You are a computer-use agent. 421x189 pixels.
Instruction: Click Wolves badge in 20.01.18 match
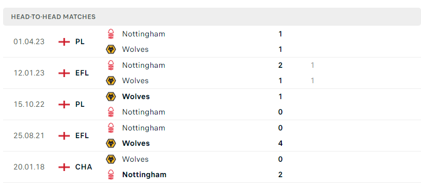pos(111,159)
